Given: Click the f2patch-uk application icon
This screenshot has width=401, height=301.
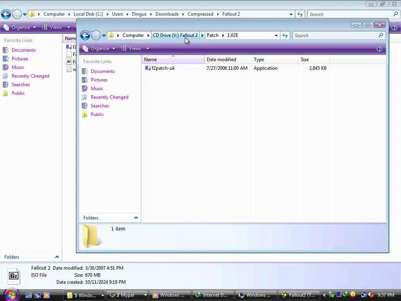Looking at the screenshot, I should [x=148, y=68].
